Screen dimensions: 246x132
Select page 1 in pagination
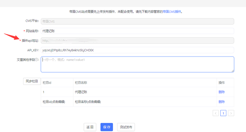point(223,113)
